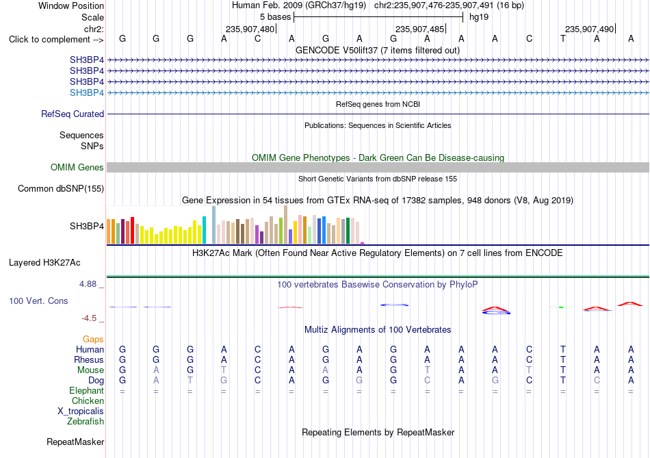
Task: Click the Scale label
Action: point(92,17)
